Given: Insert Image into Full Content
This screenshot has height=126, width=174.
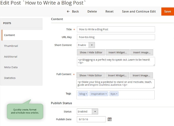Looking at the screenshot, I should pyautogui.click(x=141, y=75).
